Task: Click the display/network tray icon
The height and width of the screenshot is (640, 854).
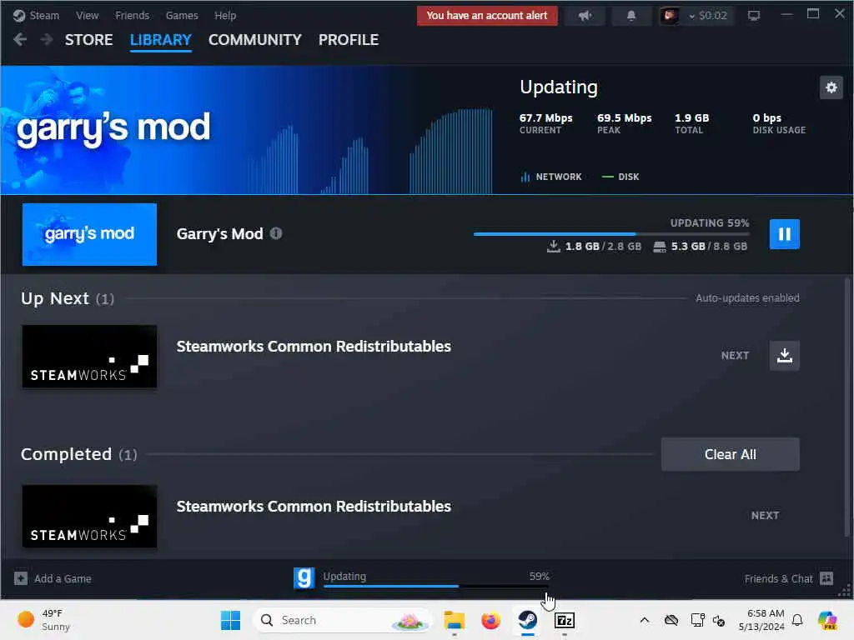Action: 697,620
